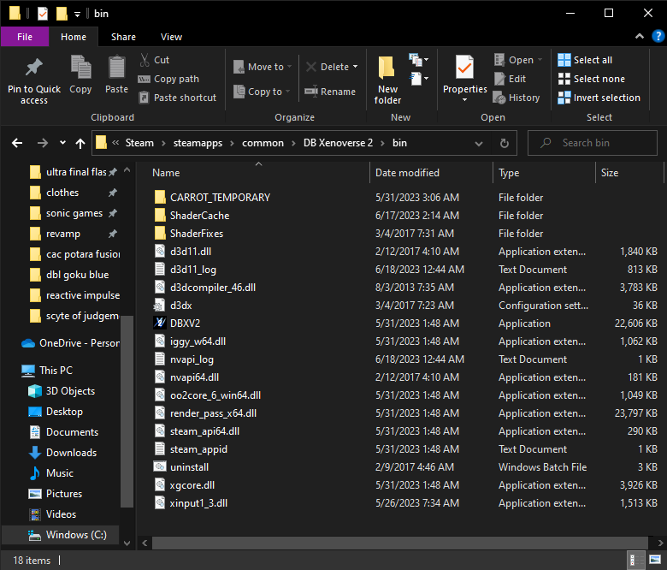Switch to large icons view layout
The height and width of the screenshot is (570, 667).
click(x=655, y=560)
